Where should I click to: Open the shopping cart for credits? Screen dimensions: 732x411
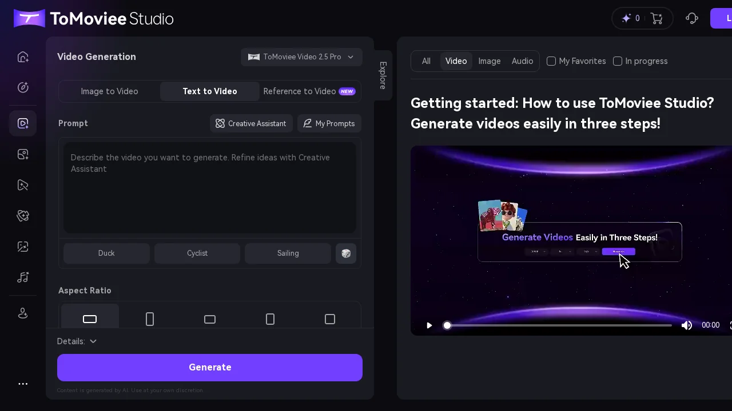pyautogui.click(x=657, y=18)
